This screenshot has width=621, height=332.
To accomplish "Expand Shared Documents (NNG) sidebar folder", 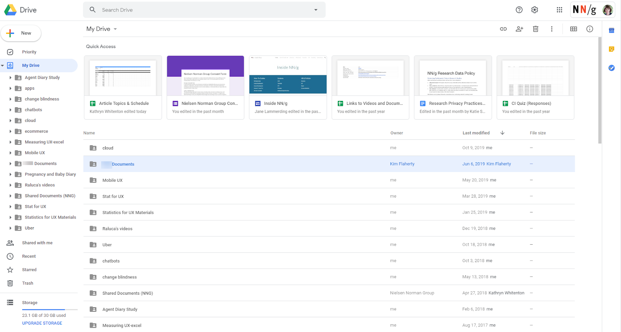I will coord(10,196).
